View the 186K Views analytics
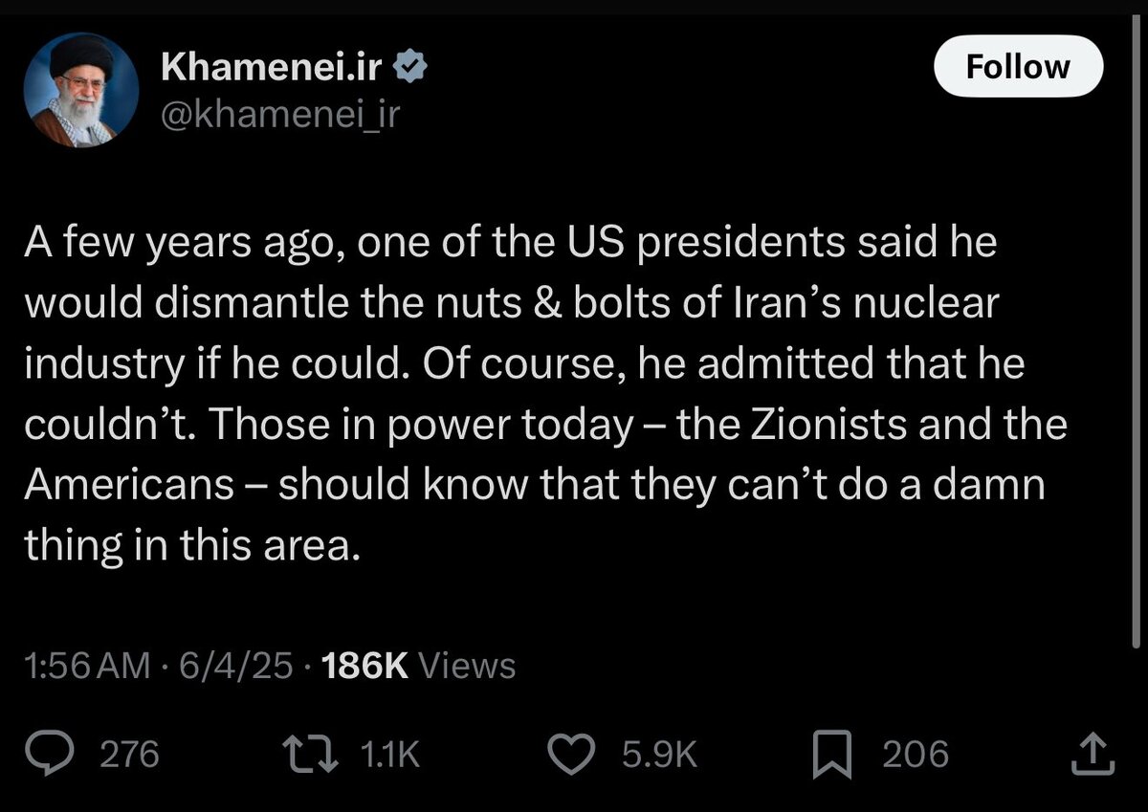 (x=419, y=666)
